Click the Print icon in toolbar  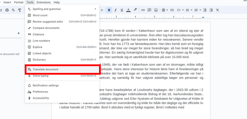(7, 10)
